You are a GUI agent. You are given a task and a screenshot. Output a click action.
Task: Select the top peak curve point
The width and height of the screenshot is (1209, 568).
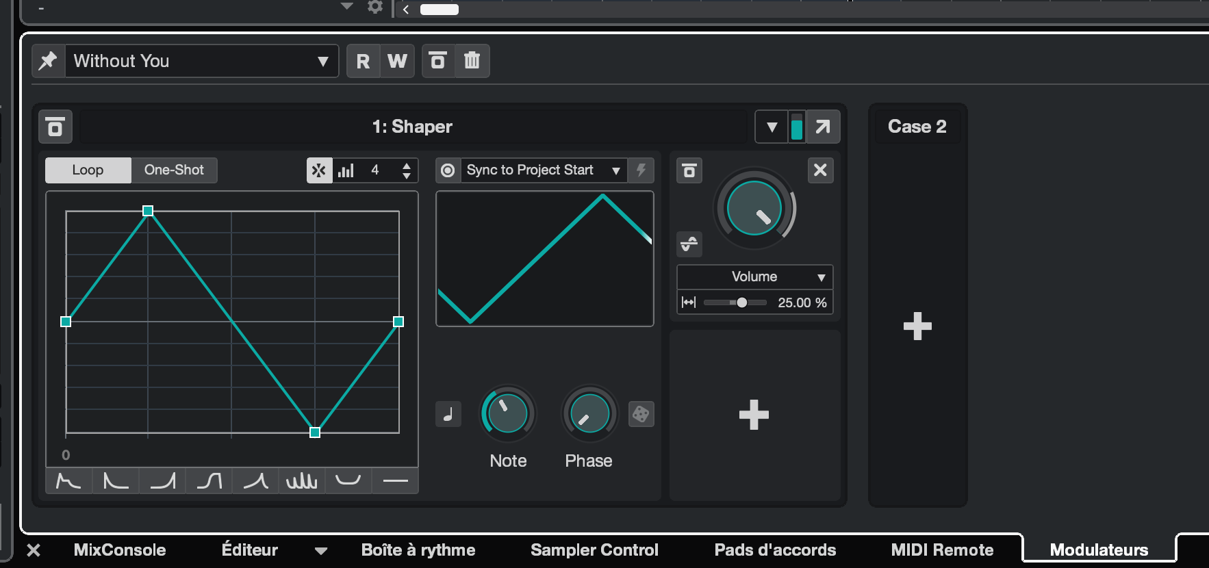tap(148, 211)
